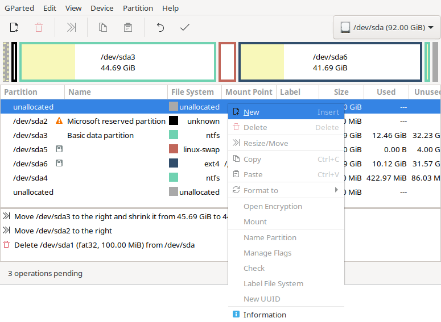Click the Partition column header
The image size is (441, 322).
[21, 92]
